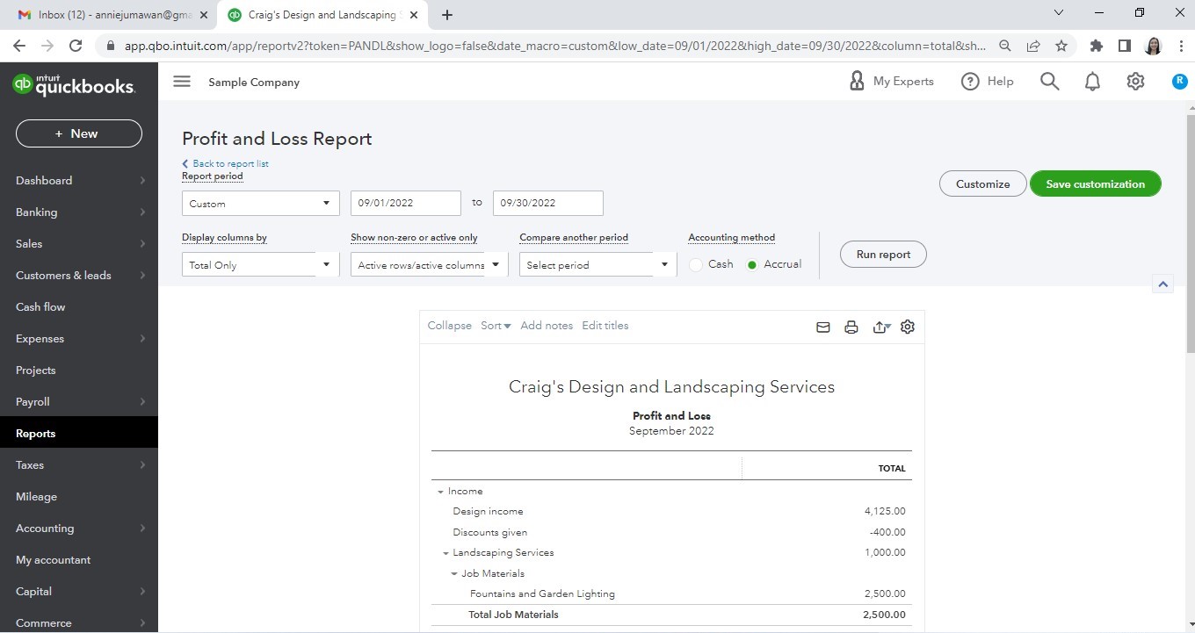Open the user profile R avatar
Screen dimensions: 1195x633
[1180, 82]
